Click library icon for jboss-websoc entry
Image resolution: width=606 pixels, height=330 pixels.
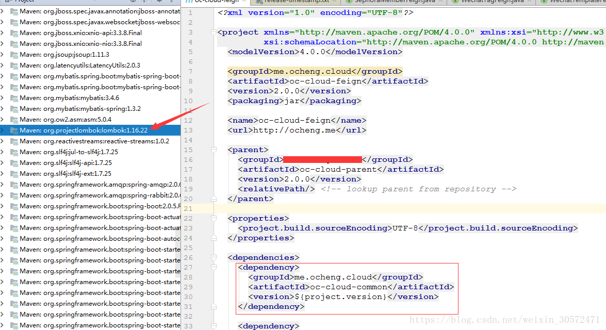(14, 22)
